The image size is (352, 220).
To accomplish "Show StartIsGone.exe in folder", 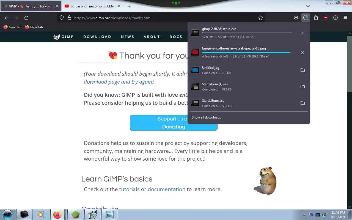I will point(302,103).
